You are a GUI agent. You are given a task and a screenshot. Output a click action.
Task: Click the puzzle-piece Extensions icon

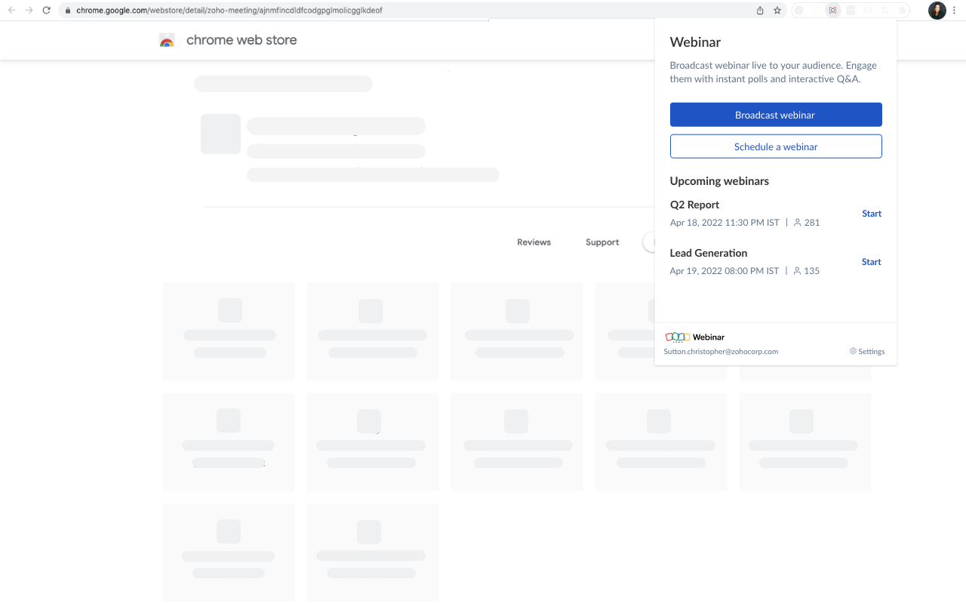click(x=903, y=10)
